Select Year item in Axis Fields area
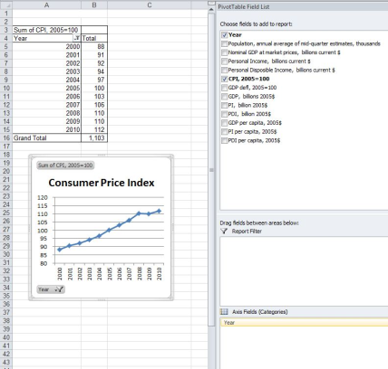Screen dimensions: 388x369 pos(304,323)
